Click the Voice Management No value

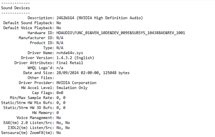tap(59, 118)
